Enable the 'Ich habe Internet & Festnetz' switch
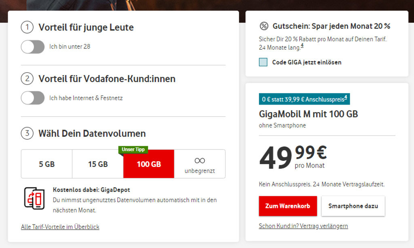Image resolution: width=414 pixels, height=248 pixels. point(33,98)
